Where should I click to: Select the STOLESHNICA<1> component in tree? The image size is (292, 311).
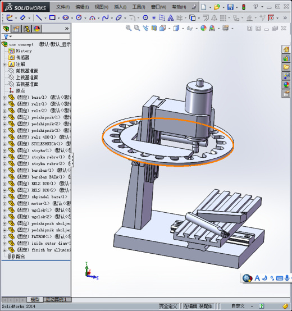click(47, 144)
